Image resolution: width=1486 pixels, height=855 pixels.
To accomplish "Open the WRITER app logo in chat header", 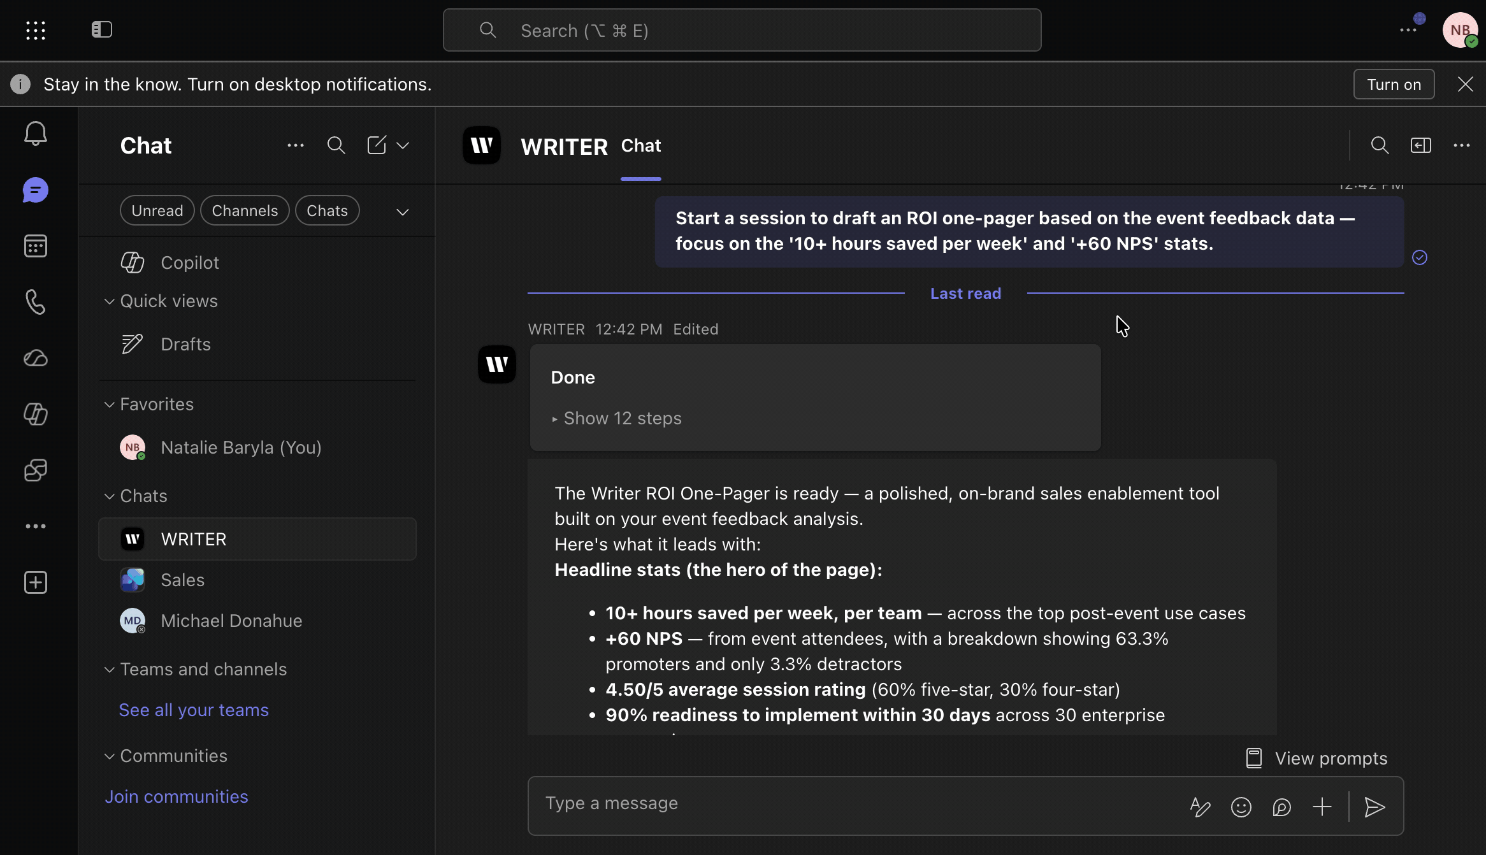I will click(482, 145).
